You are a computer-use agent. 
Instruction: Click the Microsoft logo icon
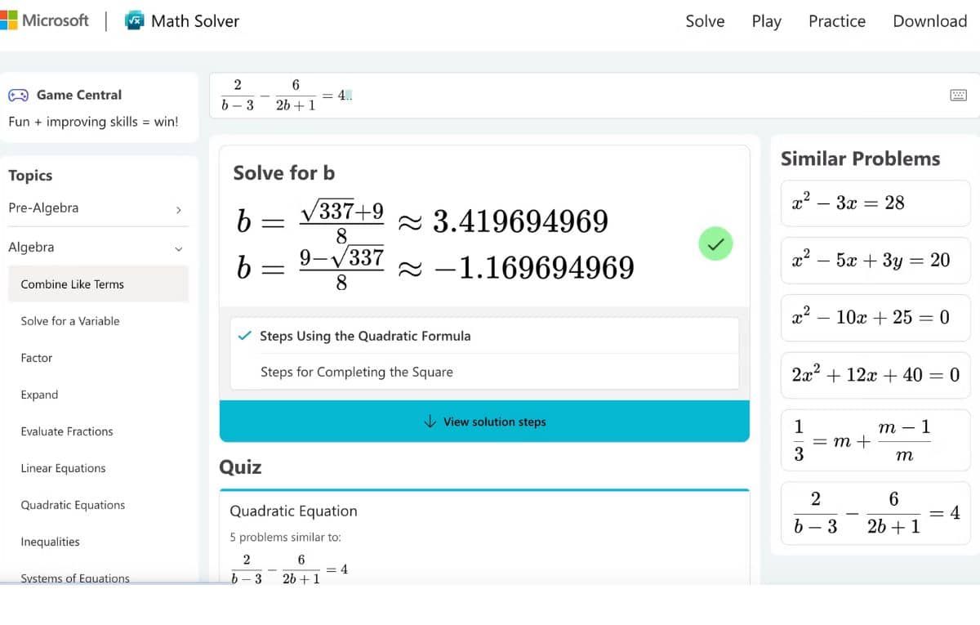[x=8, y=20]
